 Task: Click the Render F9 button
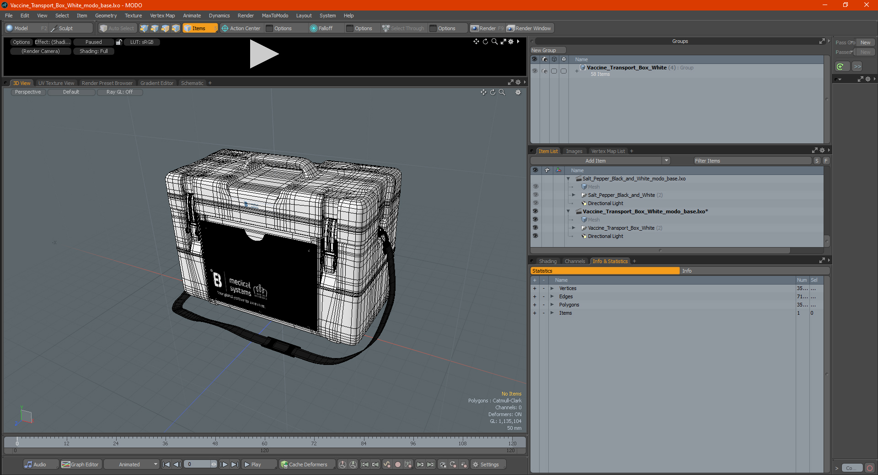[487, 28]
